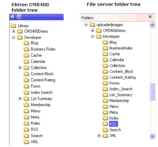Expand the XML folder in file server tree
Image resolution: width=158 pixels, height=147 pixels.
point(99,136)
